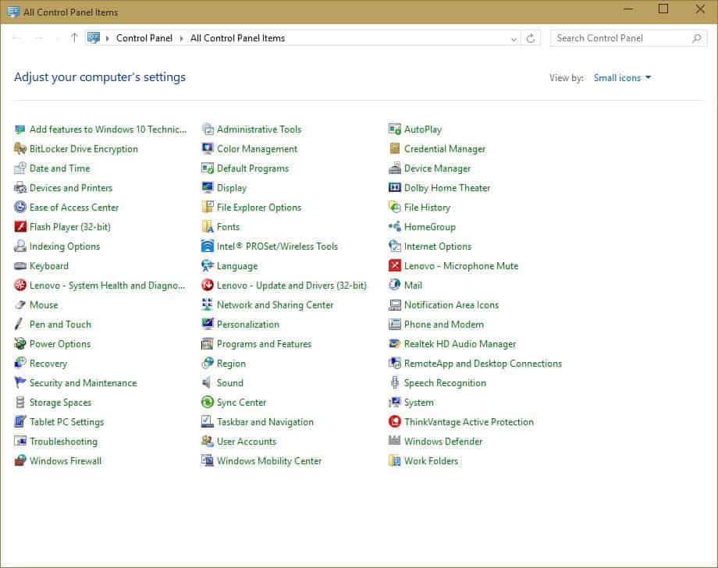Open the Notification Area Icons link
The image size is (718, 568).
[x=452, y=305]
